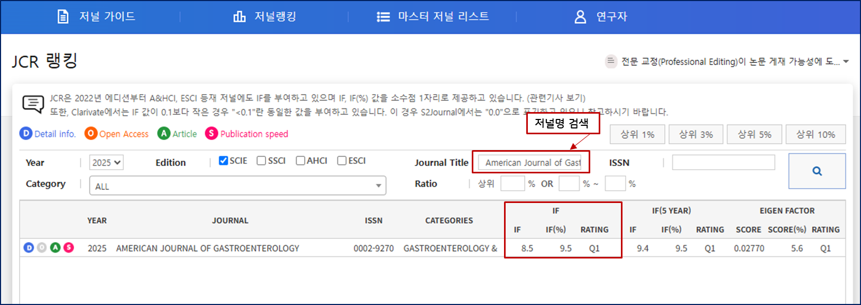Click the IF value 8.5
This screenshot has width=861, height=305.
pyautogui.click(x=527, y=248)
